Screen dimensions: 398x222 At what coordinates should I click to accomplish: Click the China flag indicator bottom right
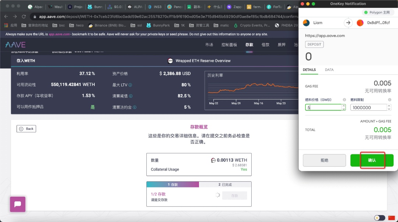391,217
